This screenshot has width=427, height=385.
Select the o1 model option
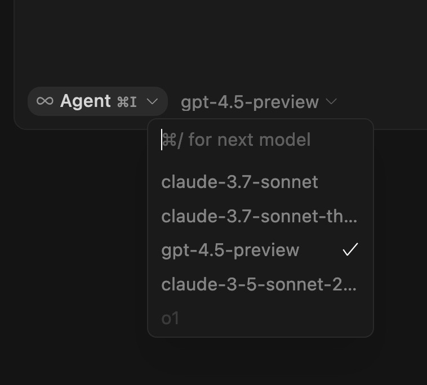tap(170, 319)
